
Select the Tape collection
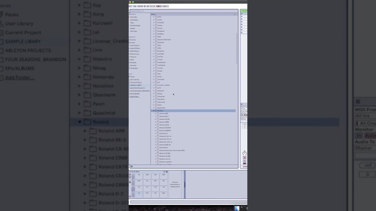tap(132, 23)
